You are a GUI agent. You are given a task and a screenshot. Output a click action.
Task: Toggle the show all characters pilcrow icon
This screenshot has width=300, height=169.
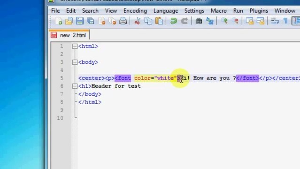[x=285, y=21]
